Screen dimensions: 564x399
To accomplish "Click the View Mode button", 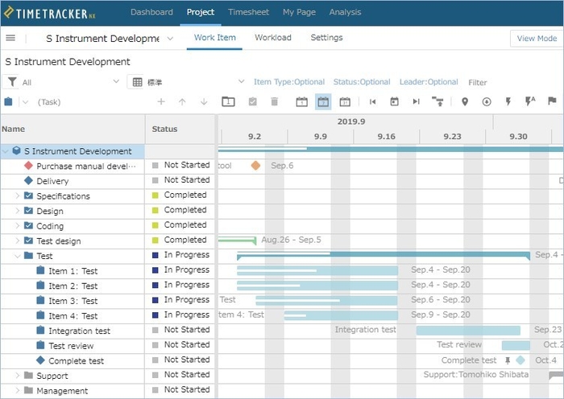I will (537, 39).
